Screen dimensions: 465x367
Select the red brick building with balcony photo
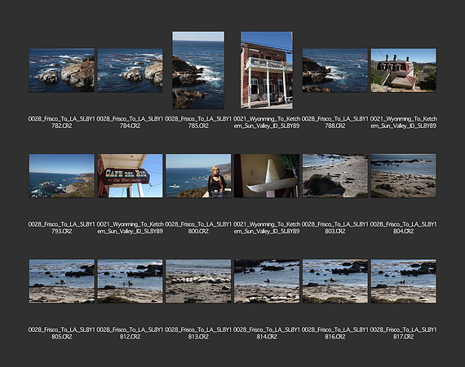tap(267, 70)
